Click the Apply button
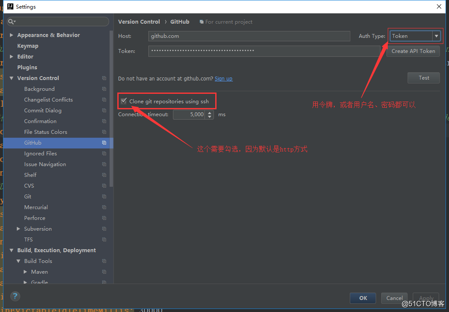The image size is (449, 312). (426, 298)
